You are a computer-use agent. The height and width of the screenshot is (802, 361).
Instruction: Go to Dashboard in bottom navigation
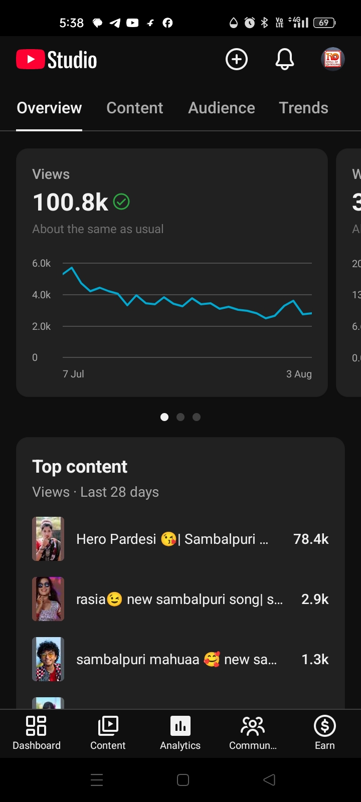[x=37, y=733]
